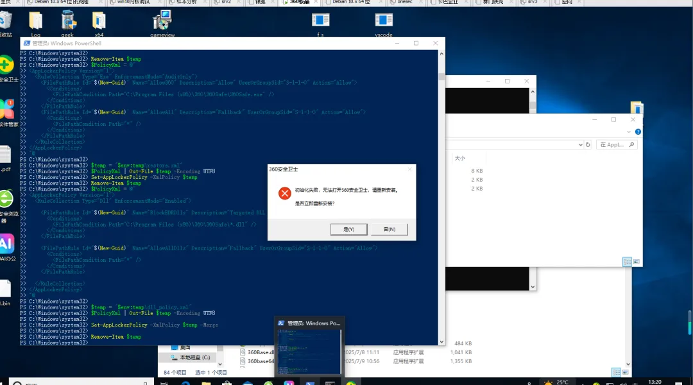Screen dimensions: 693x385
Task: Switch upper Explorer to large icons view
Action: coord(637,262)
